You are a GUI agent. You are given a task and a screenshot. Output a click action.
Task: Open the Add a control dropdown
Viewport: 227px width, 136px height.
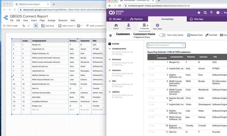pyautogui.click(x=95, y=26)
